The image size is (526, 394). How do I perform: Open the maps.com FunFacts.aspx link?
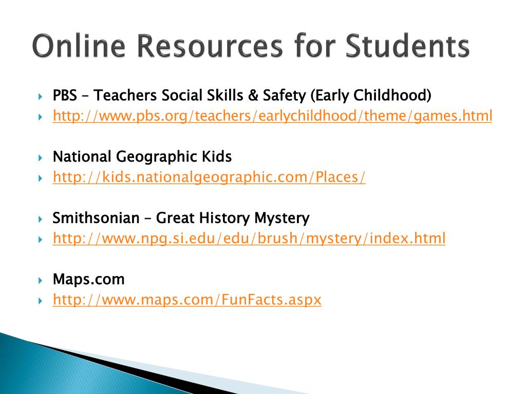pos(187,300)
